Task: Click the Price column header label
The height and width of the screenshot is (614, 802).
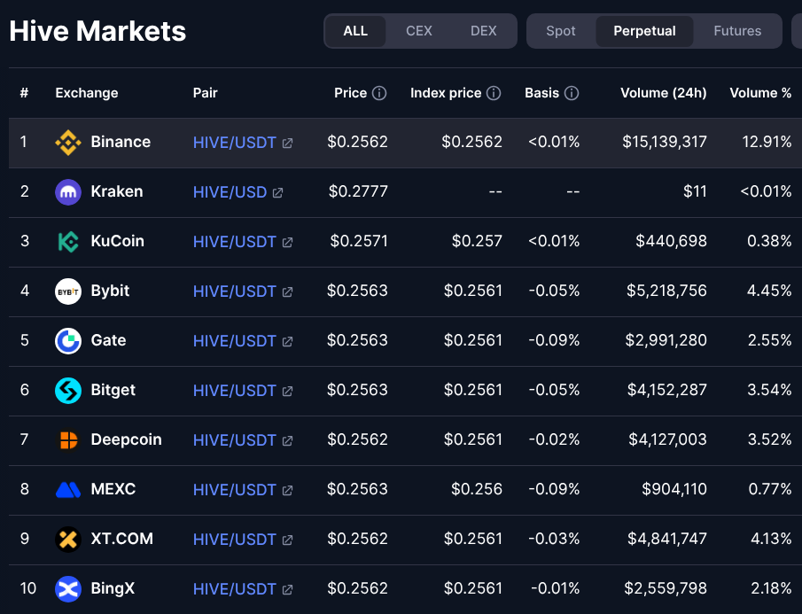Action: (350, 93)
